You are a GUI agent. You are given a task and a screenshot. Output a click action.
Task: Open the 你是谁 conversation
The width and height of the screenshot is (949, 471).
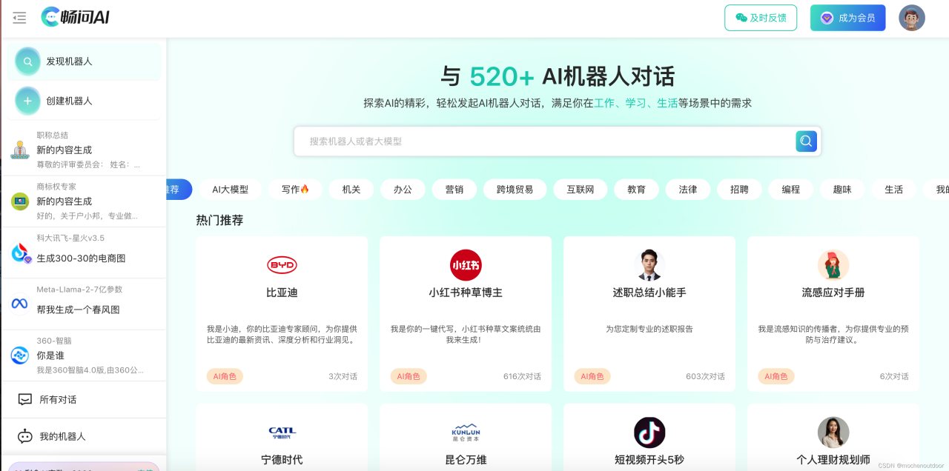pyautogui.click(x=83, y=355)
